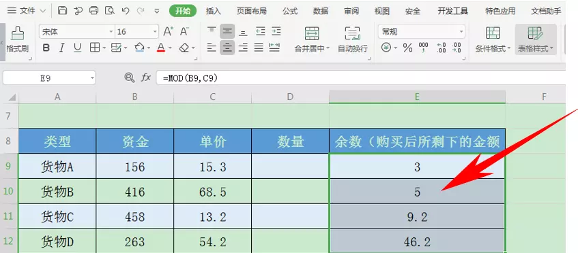This screenshot has height=253, width=578.
Task: Switch to the 插入 tab
Action: tap(214, 11)
